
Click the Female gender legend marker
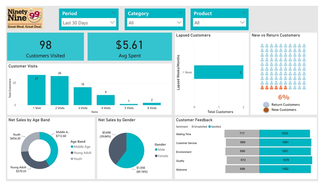pos(156,156)
